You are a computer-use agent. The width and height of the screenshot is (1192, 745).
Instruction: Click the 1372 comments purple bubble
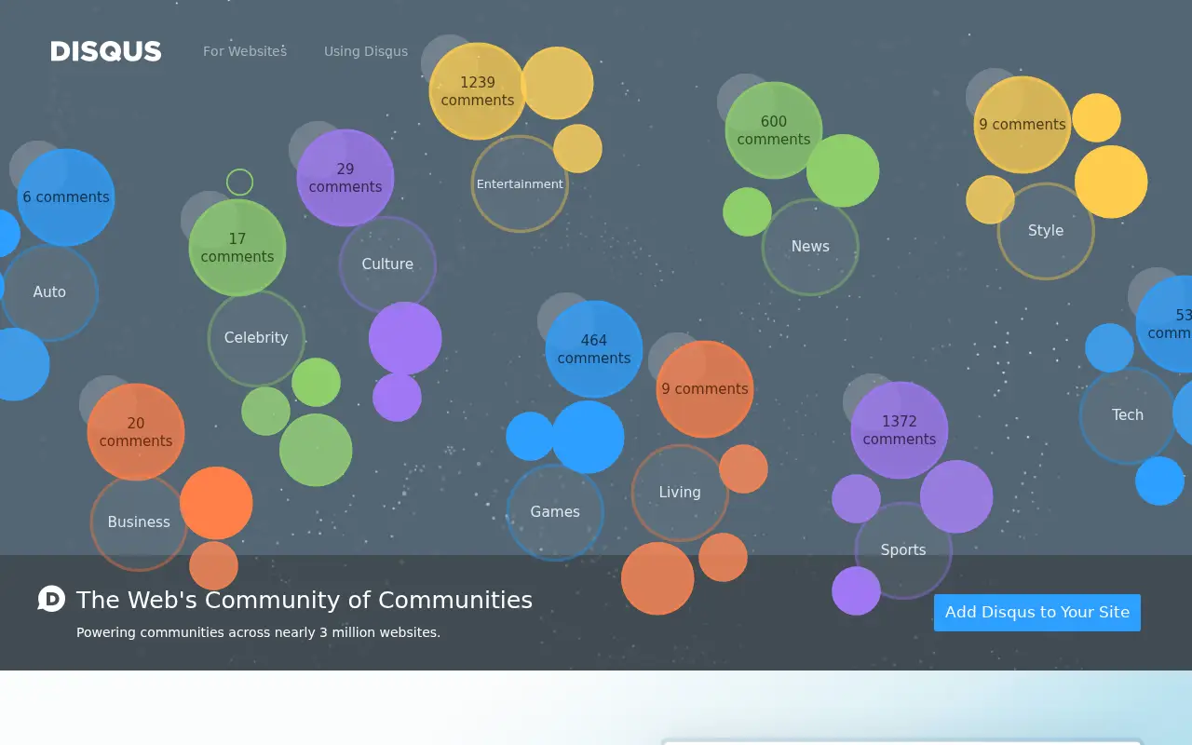(x=900, y=430)
